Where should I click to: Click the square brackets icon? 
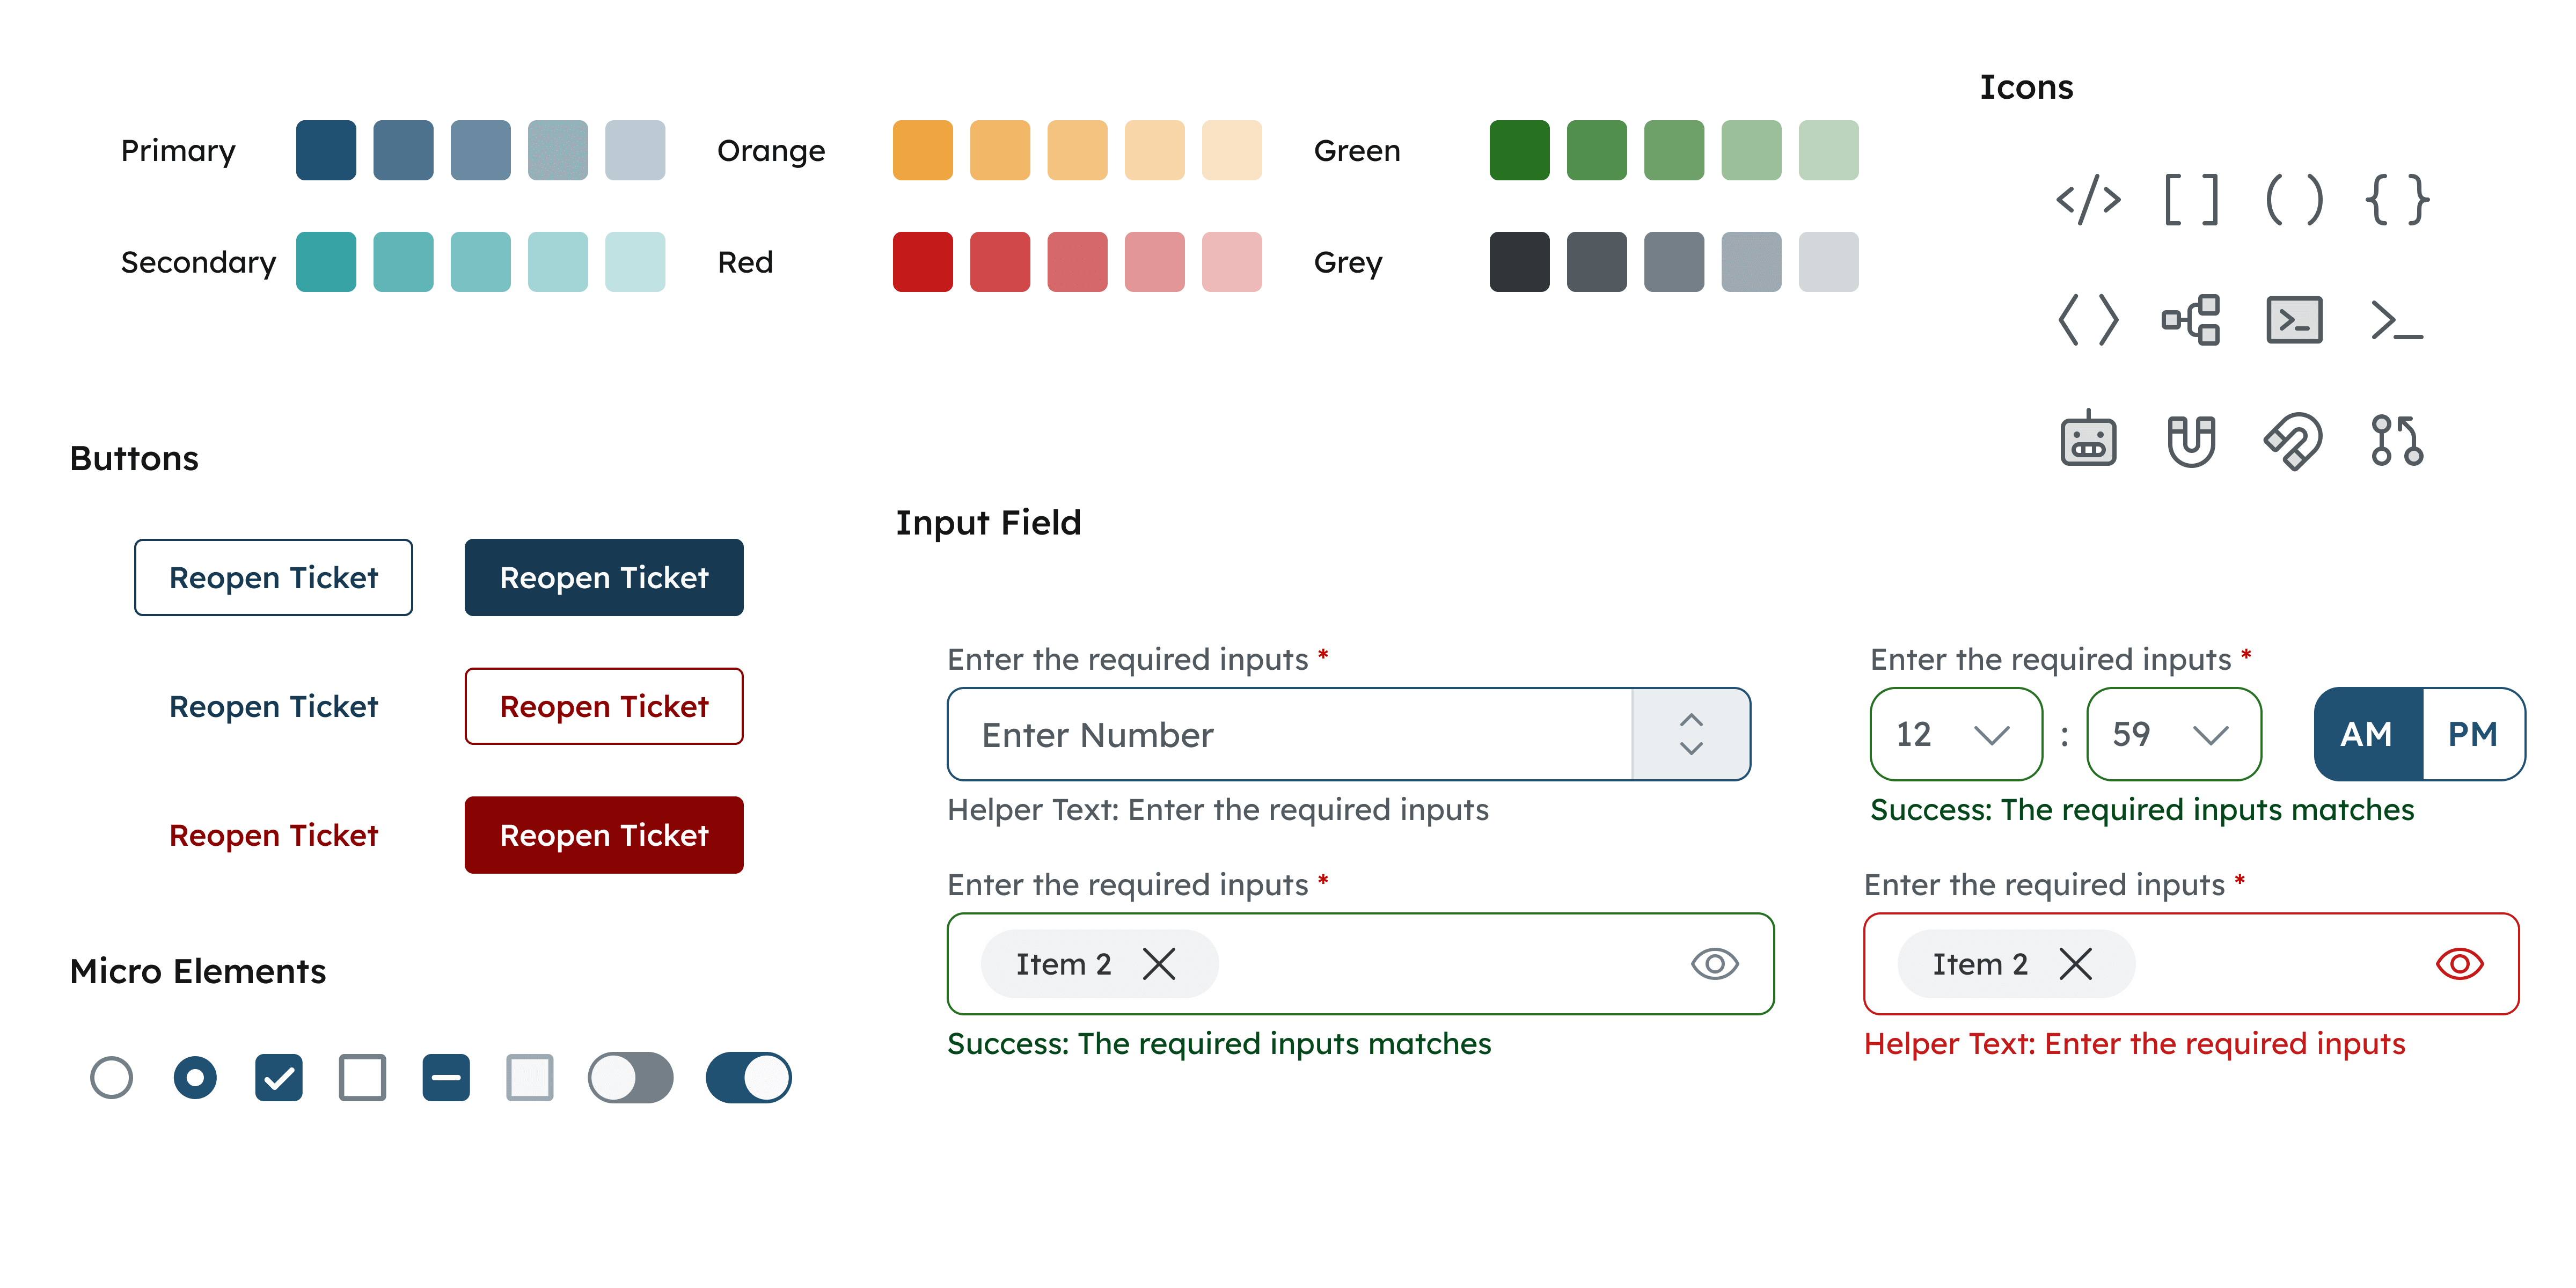pos(2191,200)
